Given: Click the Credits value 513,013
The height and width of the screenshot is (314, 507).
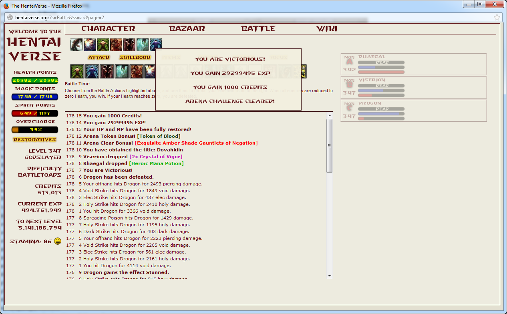Looking at the screenshot, I should (x=49, y=193).
